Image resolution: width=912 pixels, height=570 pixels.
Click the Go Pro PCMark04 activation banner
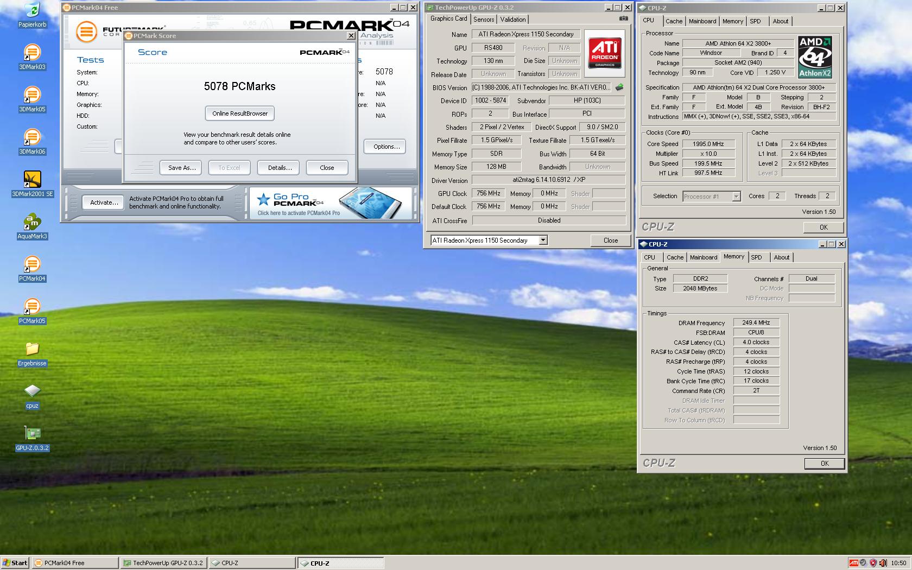click(x=330, y=204)
